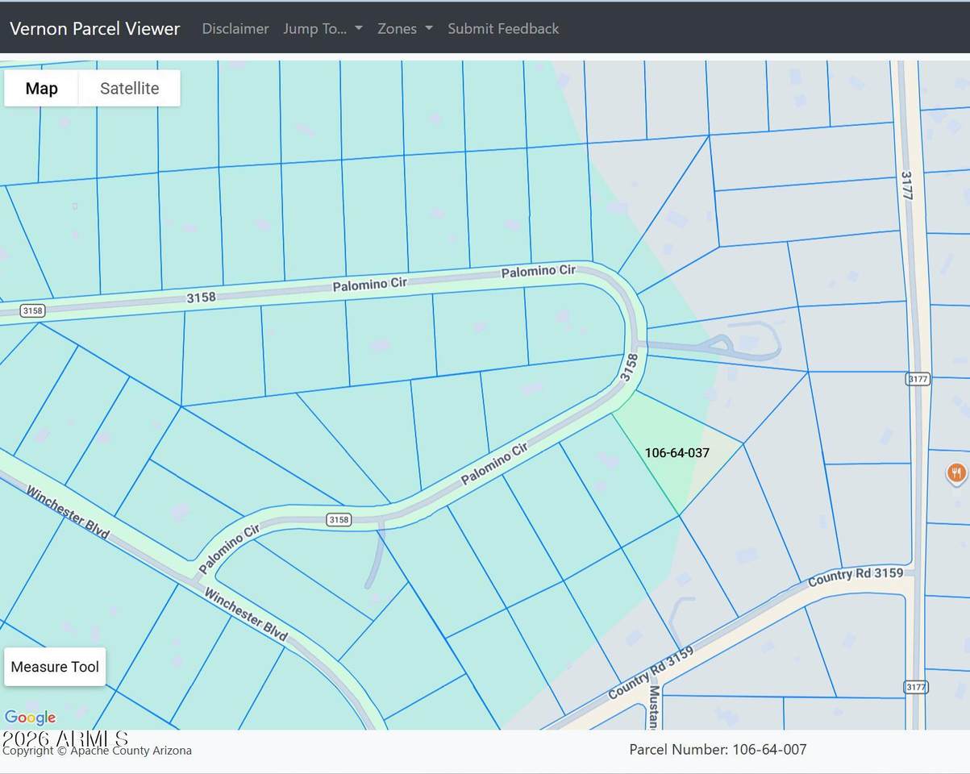
Task: Select the Map view toggle
Action: pyautogui.click(x=41, y=88)
